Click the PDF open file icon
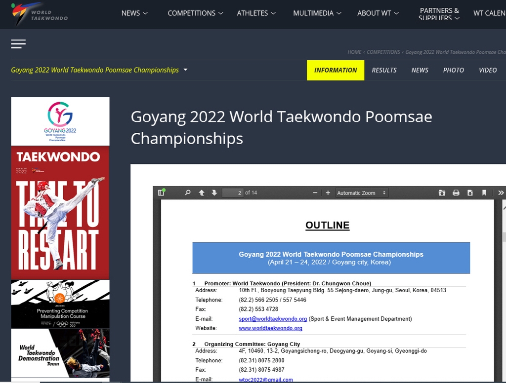Screen dimensions: 506x383 click(442, 192)
